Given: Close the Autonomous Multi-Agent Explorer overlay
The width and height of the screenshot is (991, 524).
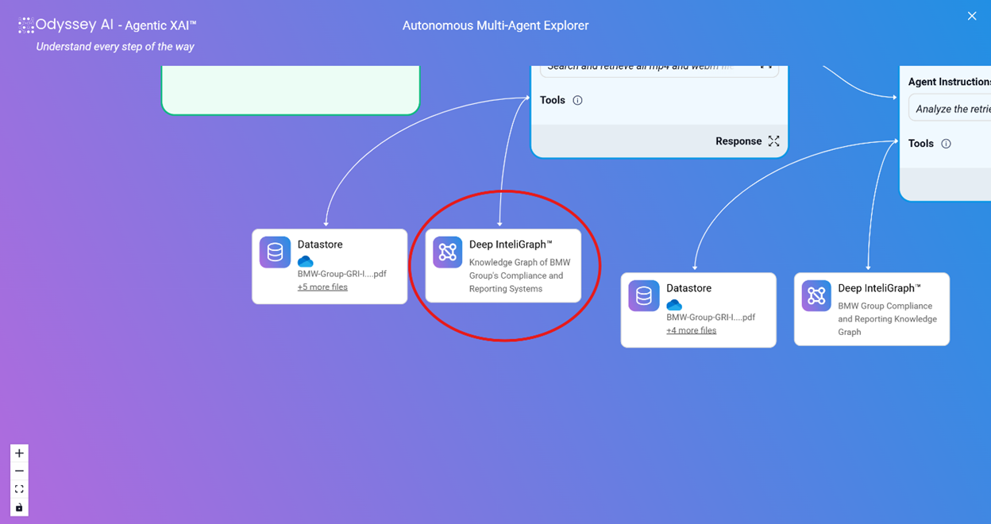Looking at the screenshot, I should (972, 16).
